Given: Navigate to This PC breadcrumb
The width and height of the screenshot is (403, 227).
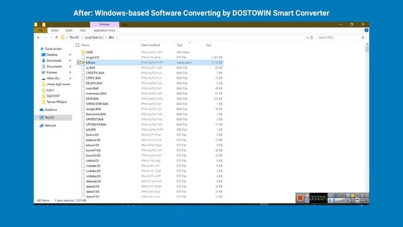Looking at the screenshot, I should click(74, 38).
